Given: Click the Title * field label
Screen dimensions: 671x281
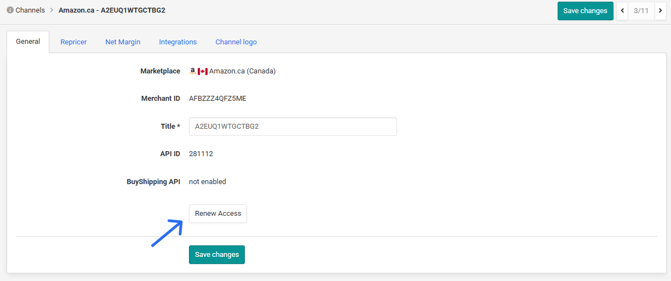Looking at the screenshot, I should point(170,127).
